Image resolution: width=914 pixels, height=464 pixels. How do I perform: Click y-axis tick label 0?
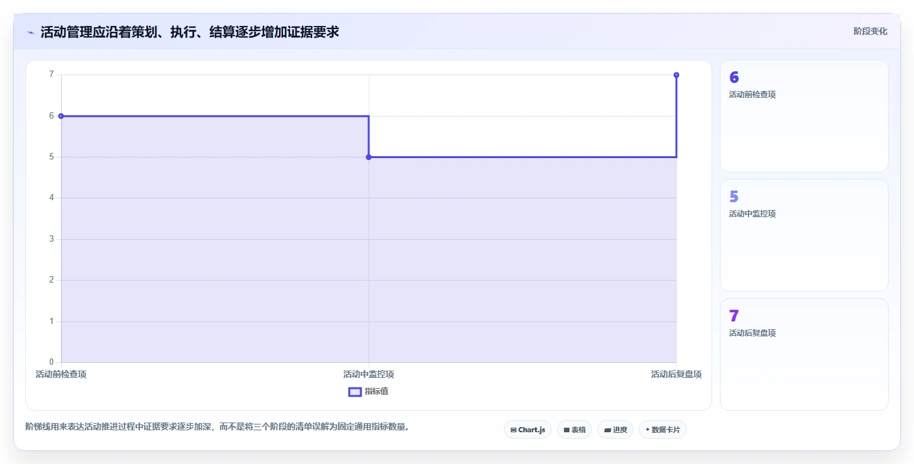click(51, 362)
